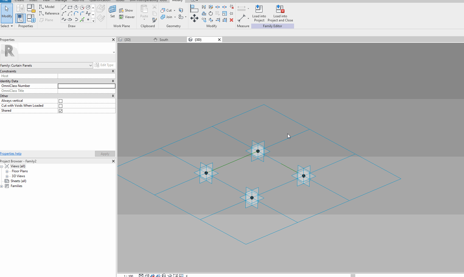Click the Delete tool in Modify panel
This screenshot has height=277, width=464.
231,20
